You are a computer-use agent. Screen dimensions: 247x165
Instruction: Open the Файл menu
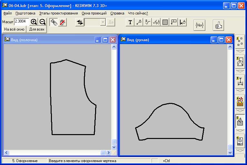point(7,14)
